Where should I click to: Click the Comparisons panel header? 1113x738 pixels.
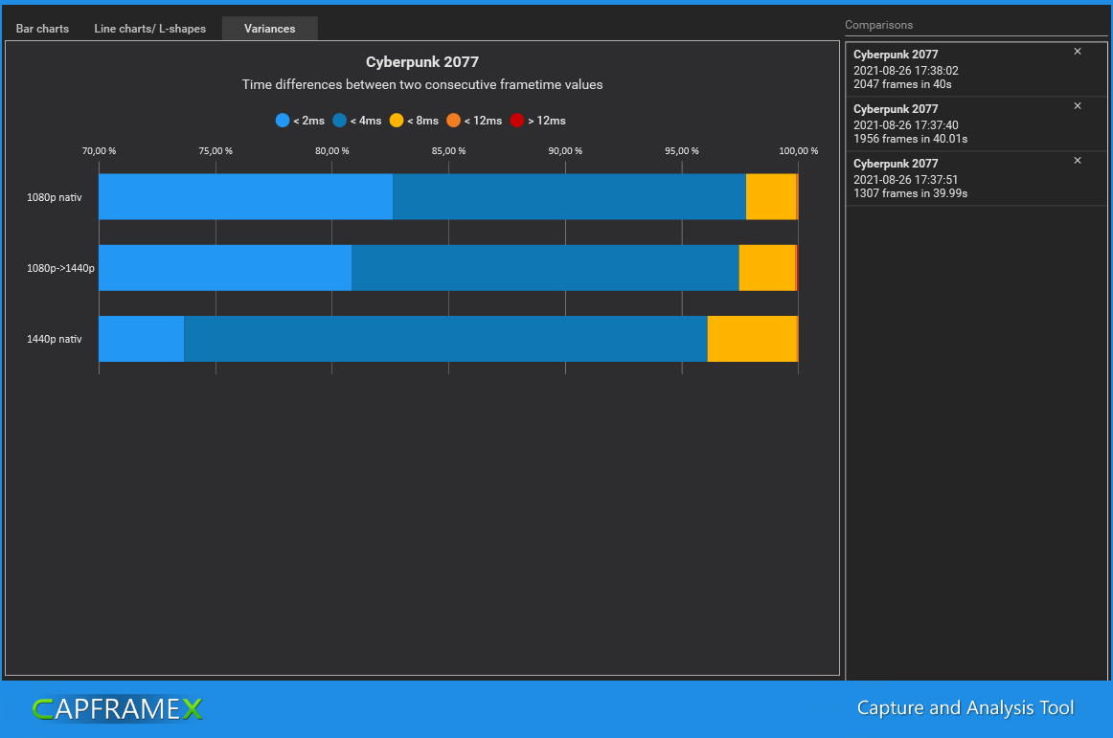click(x=878, y=25)
